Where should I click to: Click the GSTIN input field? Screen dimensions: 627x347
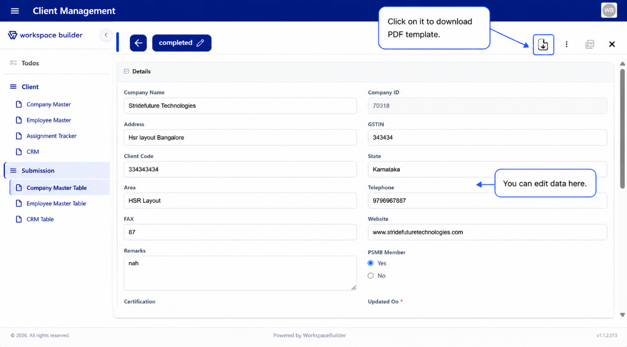[487, 138]
